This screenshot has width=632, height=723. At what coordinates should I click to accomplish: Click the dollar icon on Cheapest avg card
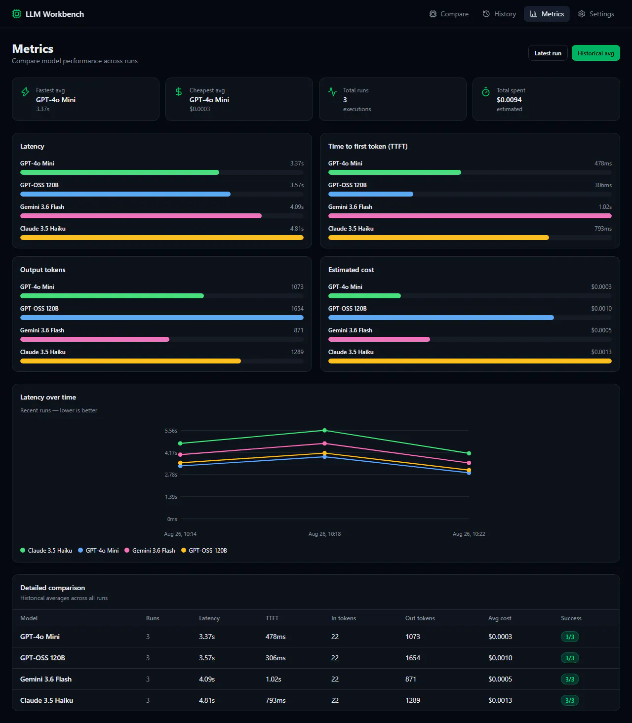click(179, 92)
